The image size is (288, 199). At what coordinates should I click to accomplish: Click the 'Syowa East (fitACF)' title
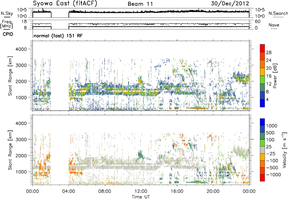65,3
